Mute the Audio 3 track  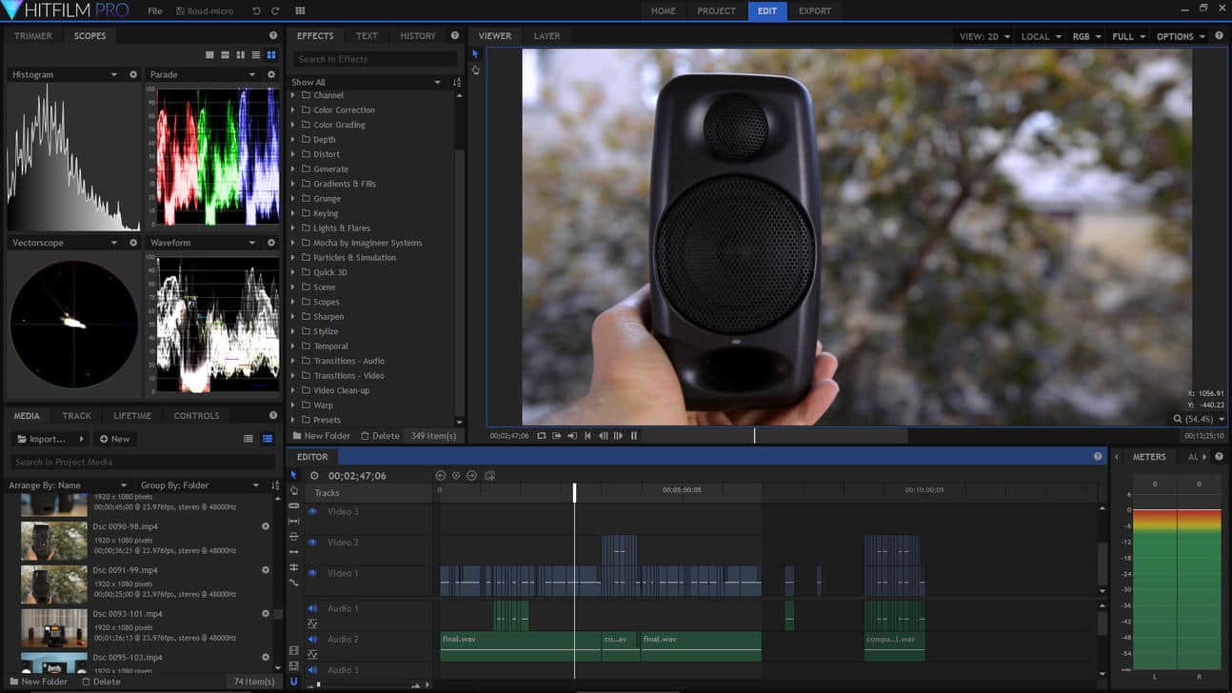(311, 670)
